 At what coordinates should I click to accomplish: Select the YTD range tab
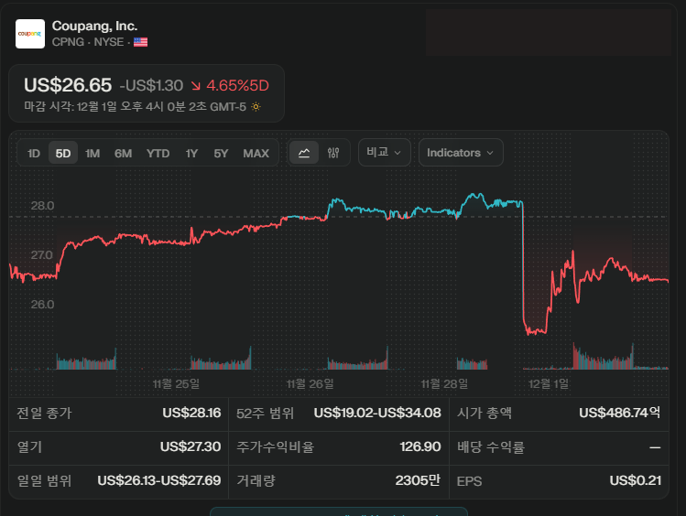158,154
